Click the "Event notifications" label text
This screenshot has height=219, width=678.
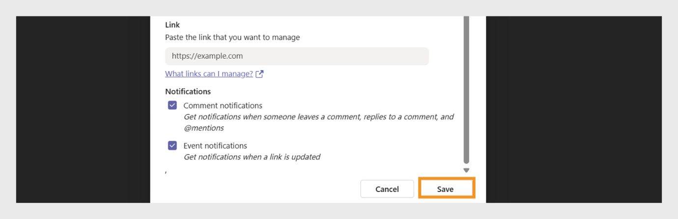point(215,146)
